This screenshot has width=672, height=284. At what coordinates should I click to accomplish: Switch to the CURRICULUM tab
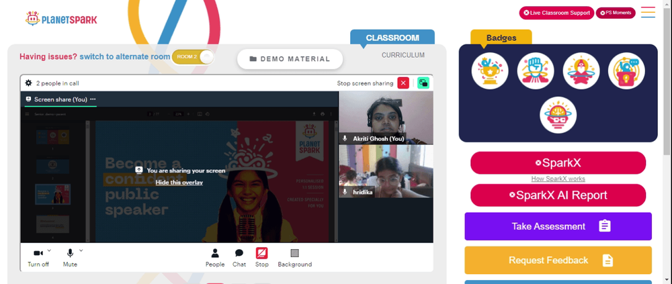click(403, 55)
